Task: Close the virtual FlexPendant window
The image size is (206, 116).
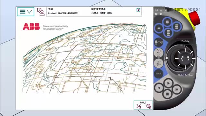Action: (x=166, y=10)
